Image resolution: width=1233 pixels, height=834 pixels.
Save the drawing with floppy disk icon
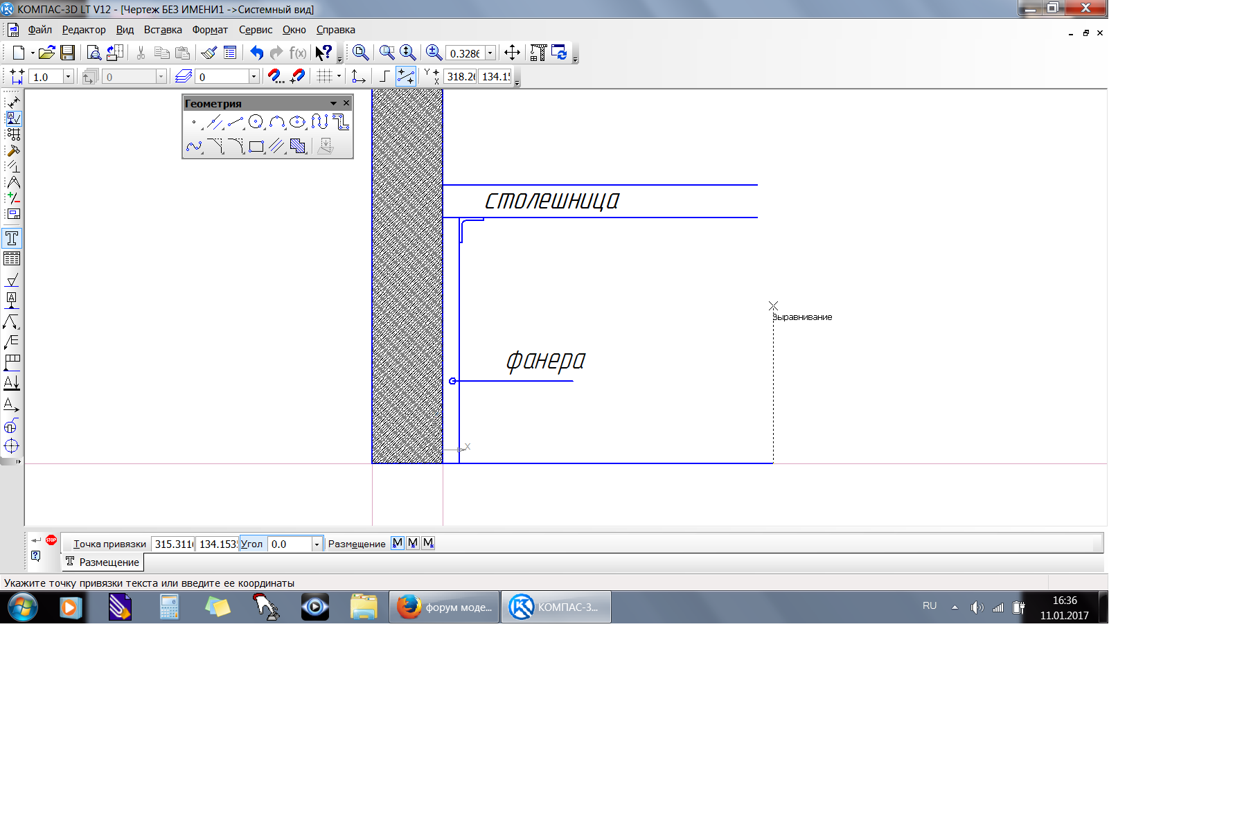pyautogui.click(x=67, y=53)
